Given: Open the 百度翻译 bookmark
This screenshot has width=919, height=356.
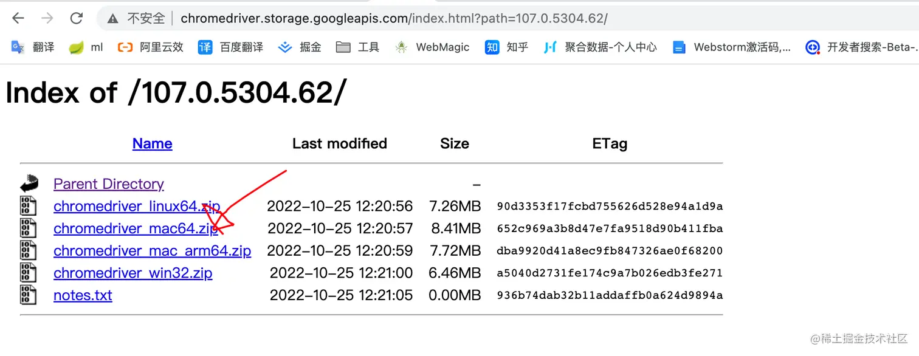Looking at the screenshot, I should pos(231,47).
